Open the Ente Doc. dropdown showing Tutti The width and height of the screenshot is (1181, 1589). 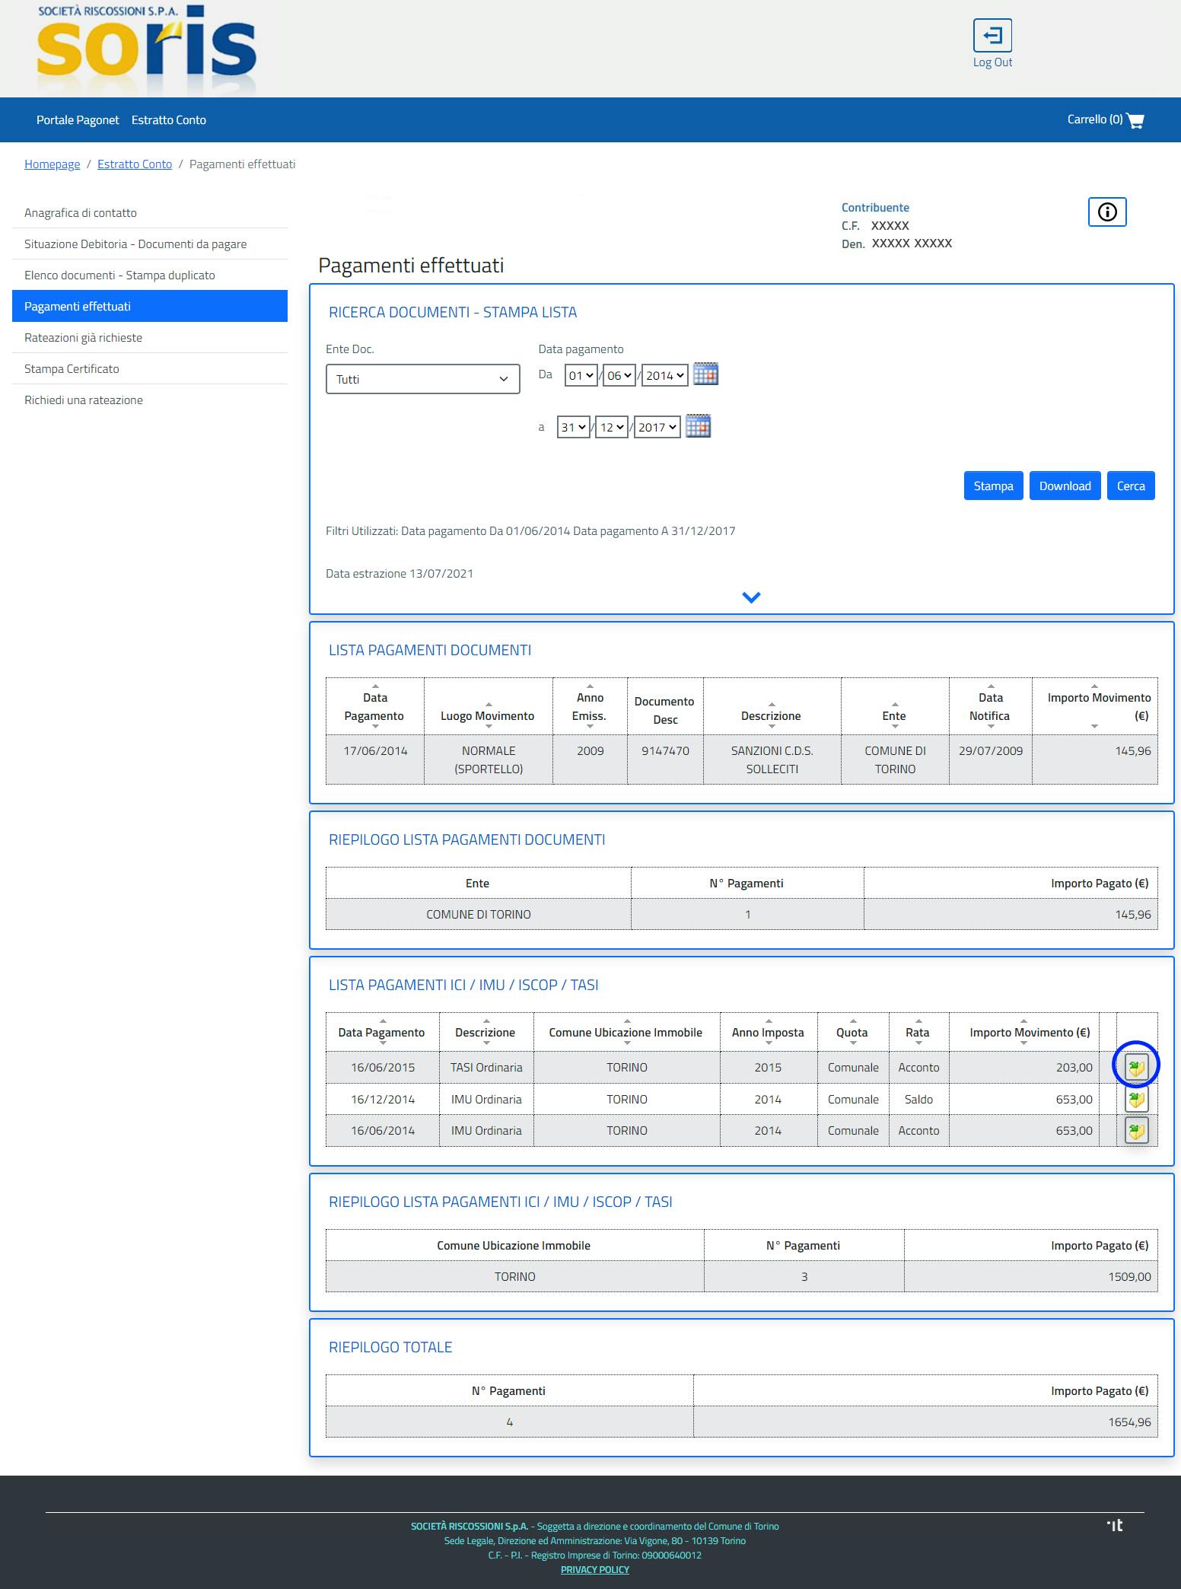coord(422,379)
